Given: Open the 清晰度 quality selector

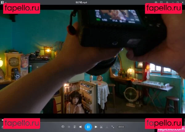Looking at the screenshot, I should pos(121,126).
